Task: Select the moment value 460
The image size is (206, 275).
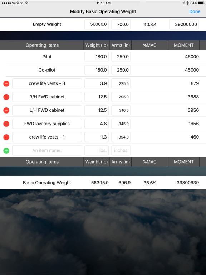Action: (195, 137)
